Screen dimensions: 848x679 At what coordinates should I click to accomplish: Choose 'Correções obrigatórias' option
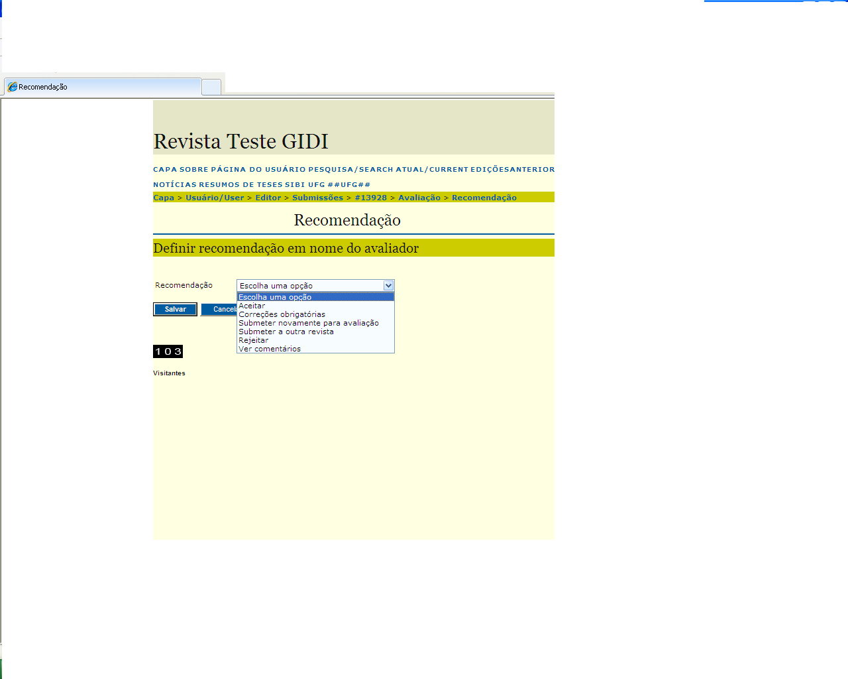(315, 314)
